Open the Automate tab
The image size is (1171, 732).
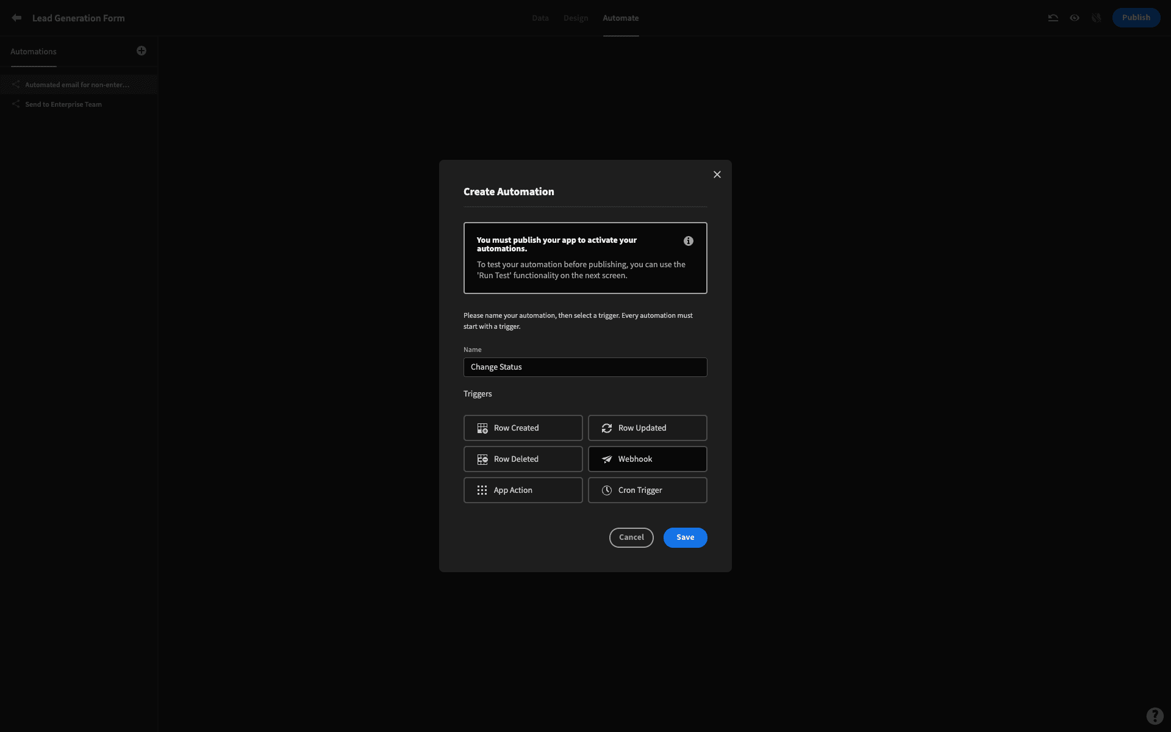[621, 18]
